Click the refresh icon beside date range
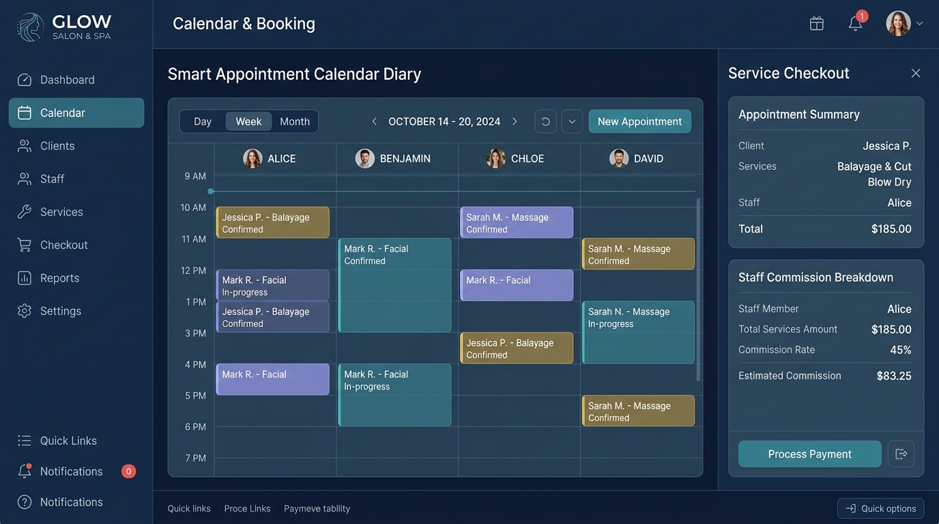The width and height of the screenshot is (939, 524). tap(545, 121)
